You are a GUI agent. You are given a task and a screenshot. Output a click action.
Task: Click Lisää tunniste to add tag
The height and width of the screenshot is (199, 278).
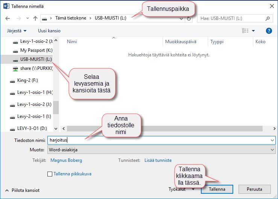[158, 160]
